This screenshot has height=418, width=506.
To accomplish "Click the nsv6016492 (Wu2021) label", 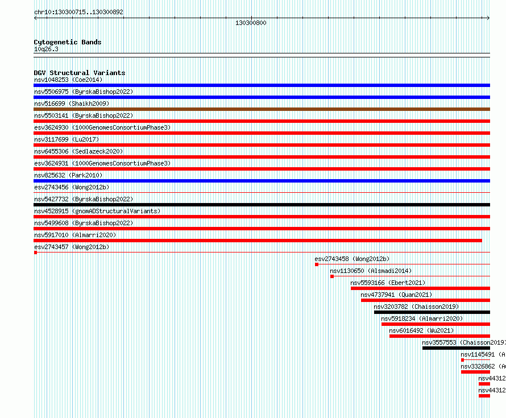I will click(x=421, y=330).
